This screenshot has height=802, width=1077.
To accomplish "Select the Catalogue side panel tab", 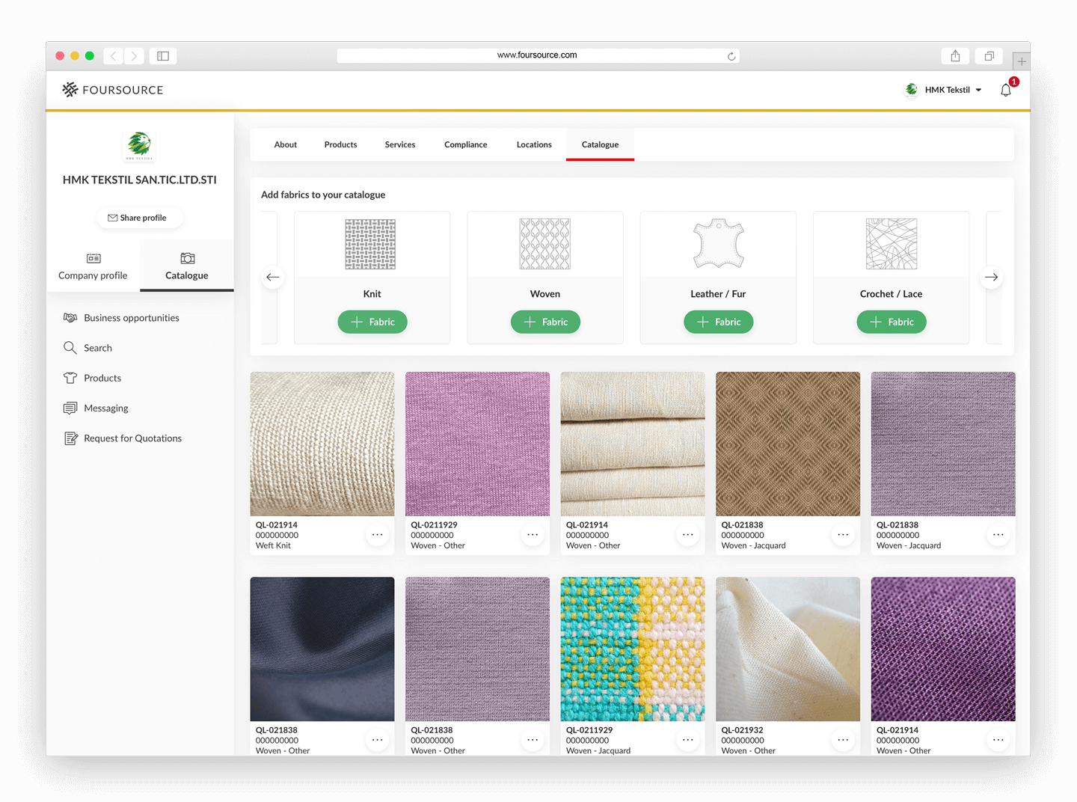I will (x=186, y=266).
